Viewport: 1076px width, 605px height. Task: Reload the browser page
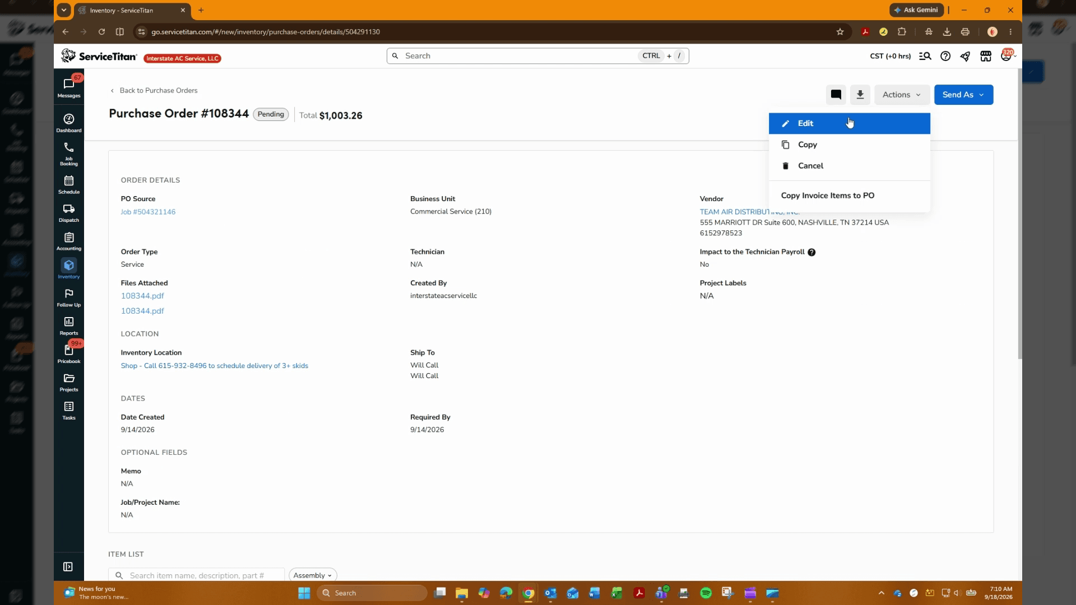point(101,32)
